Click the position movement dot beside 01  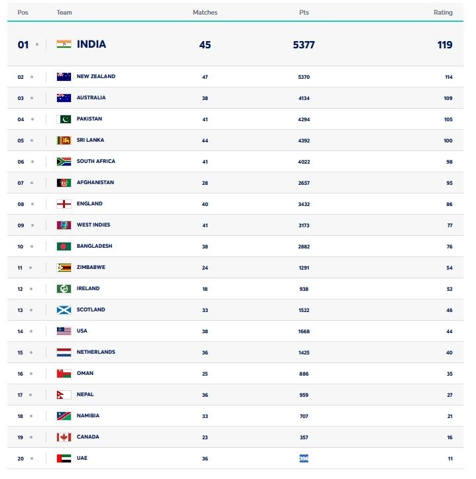click(x=37, y=44)
